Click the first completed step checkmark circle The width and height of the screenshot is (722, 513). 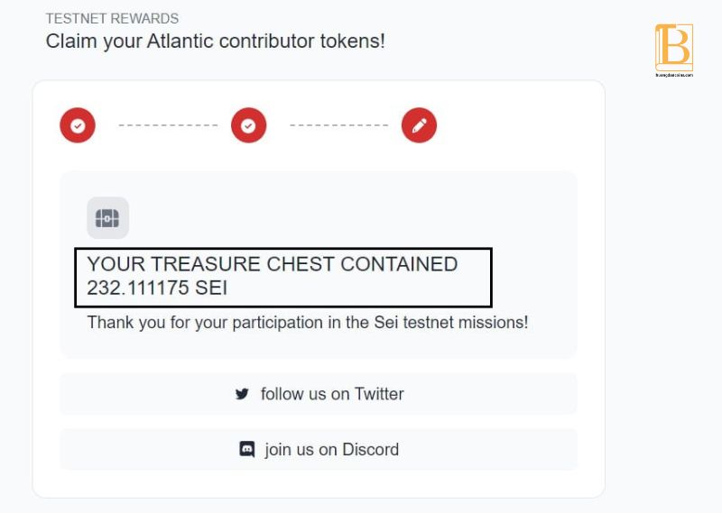(x=78, y=125)
